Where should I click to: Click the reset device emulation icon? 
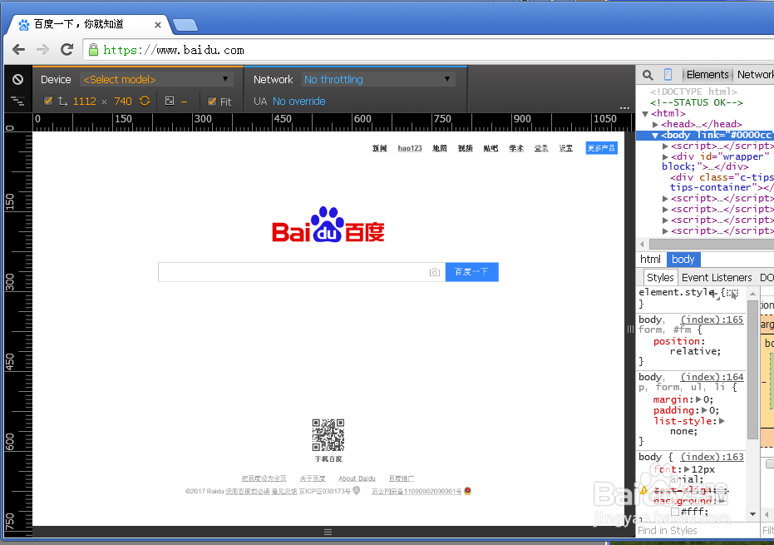coord(17,80)
